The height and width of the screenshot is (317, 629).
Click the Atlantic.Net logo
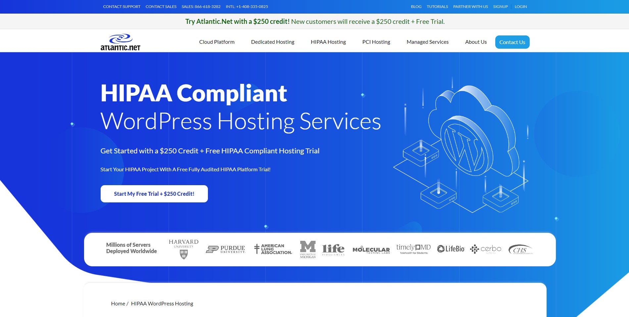(121, 42)
